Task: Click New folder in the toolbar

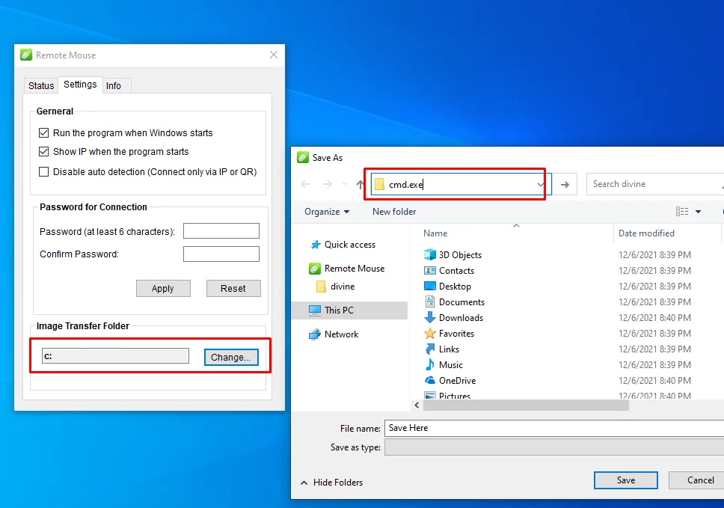Action: coord(394,212)
